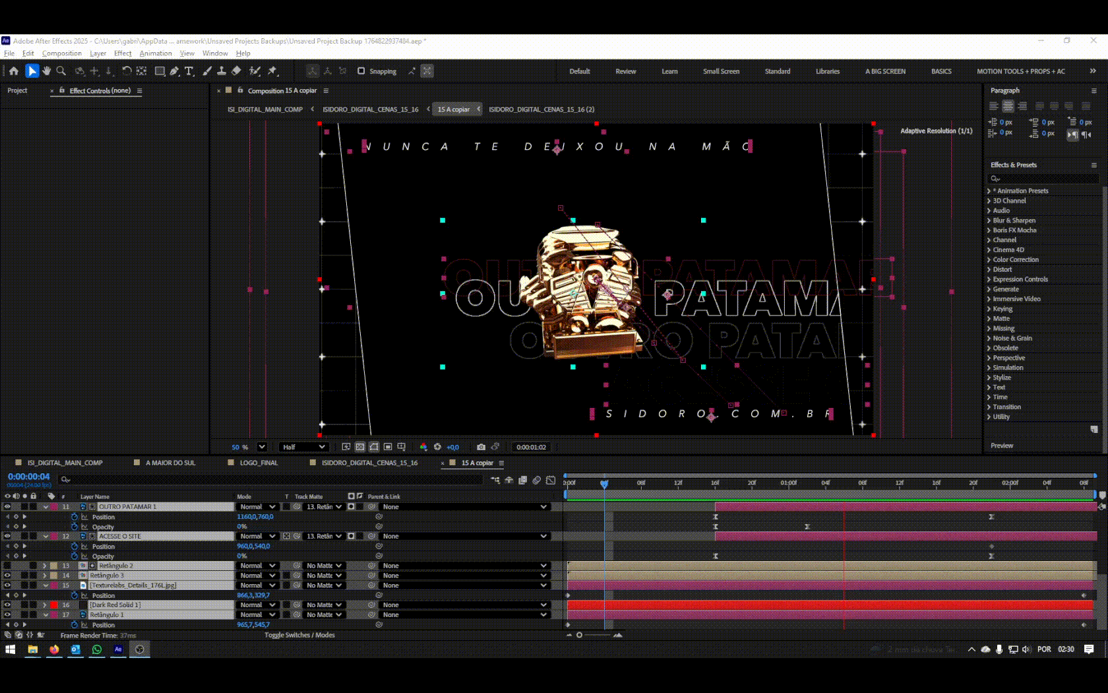
Task: Hide the Dark Red Solid 1 layer
Action: (7, 605)
